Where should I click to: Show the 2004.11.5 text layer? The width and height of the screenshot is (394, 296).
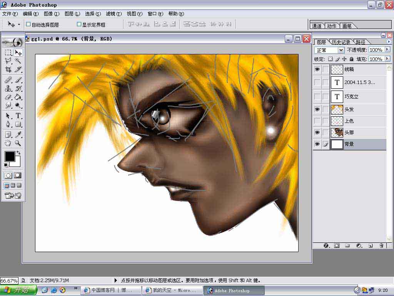(317, 82)
